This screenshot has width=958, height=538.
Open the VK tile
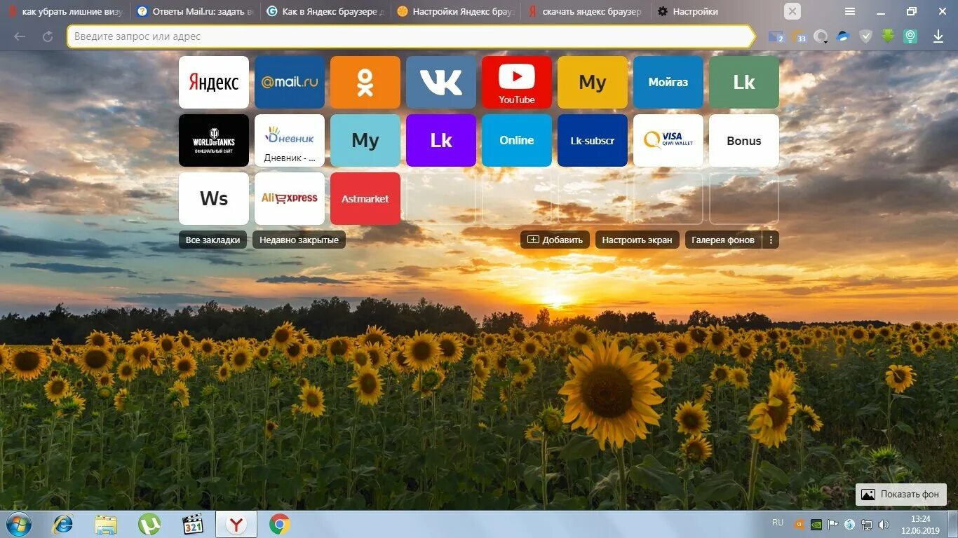coord(441,82)
